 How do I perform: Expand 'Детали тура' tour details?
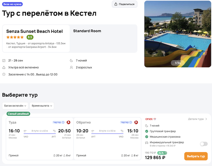coord(198,119)
